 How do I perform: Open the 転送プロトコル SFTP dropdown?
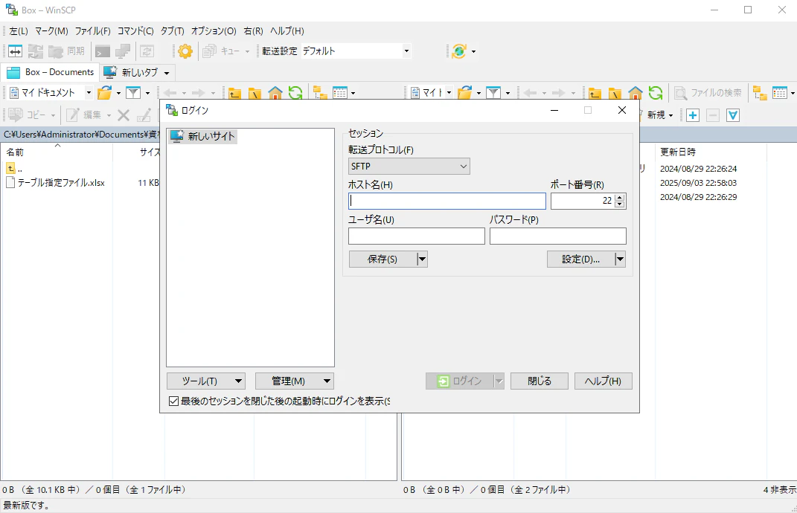409,166
